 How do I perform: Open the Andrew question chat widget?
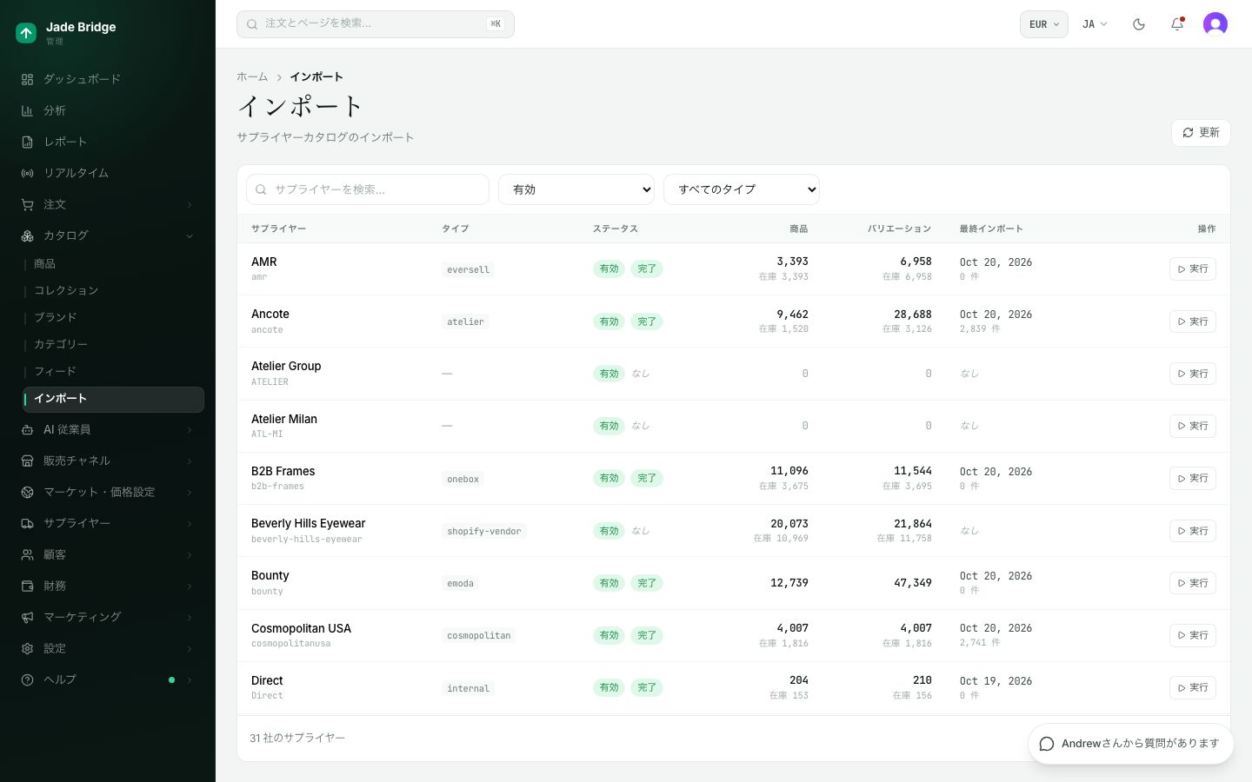coord(1130,744)
